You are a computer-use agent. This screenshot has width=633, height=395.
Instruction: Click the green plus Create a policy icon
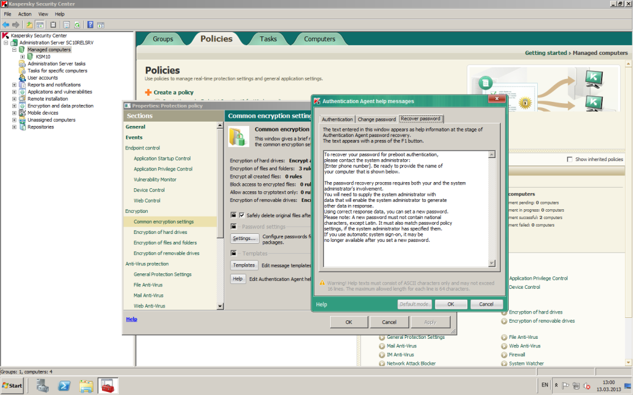pyautogui.click(x=148, y=93)
